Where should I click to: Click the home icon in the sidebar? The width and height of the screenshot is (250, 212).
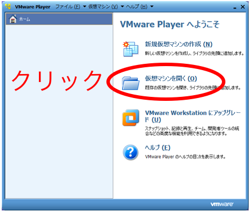click(x=13, y=19)
